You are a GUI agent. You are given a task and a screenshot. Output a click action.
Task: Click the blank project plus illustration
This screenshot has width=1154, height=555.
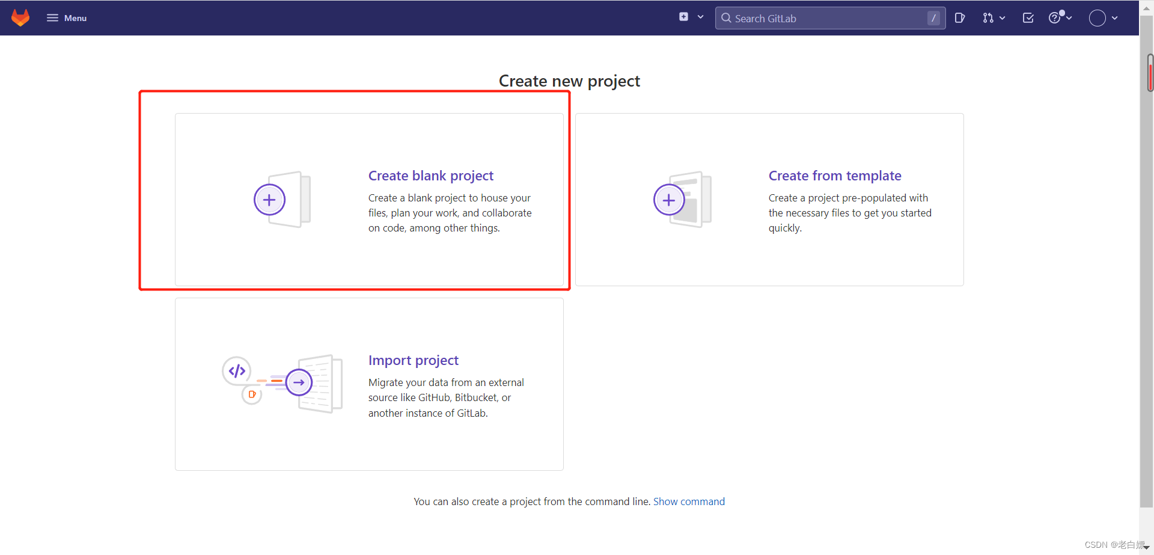point(282,200)
